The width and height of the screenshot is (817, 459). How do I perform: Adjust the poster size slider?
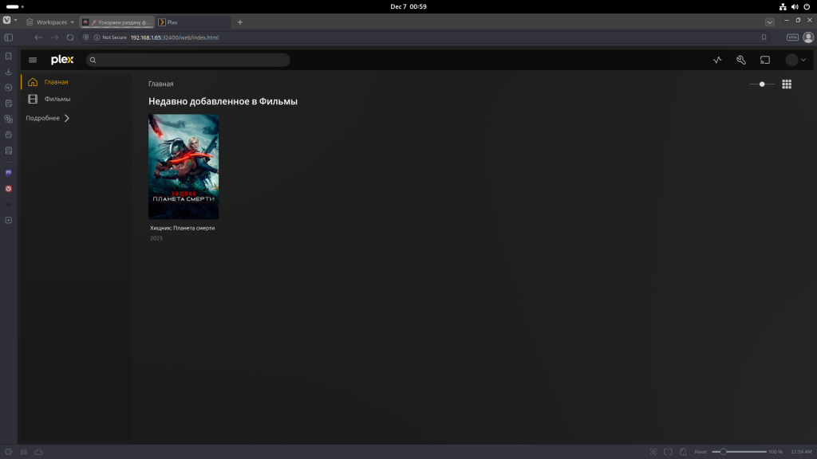pos(762,84)
